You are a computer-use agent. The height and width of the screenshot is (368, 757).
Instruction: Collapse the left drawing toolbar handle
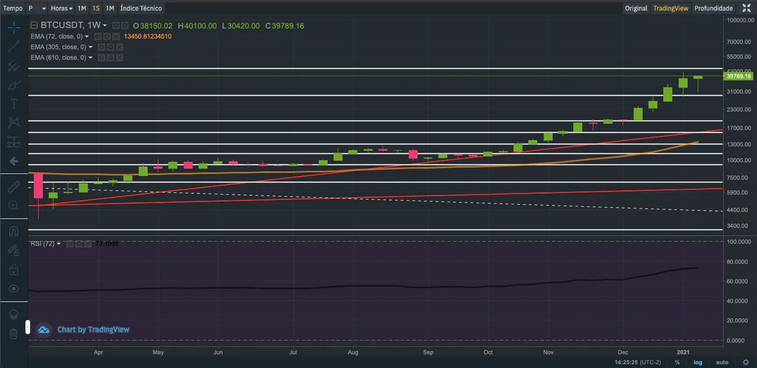[27, 327]
